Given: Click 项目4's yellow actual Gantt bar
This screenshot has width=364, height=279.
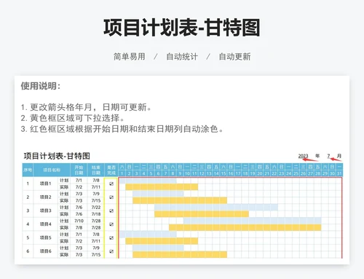Looking at the screenshot, I should (x=245, y=227).
